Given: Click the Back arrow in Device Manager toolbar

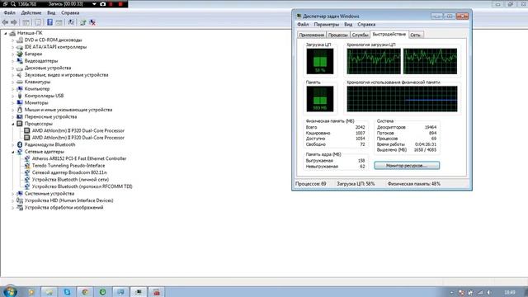Looking at the screenshot, I should (5, 22).
